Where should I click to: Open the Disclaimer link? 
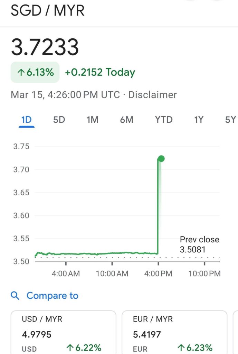(x=152, y=95)
